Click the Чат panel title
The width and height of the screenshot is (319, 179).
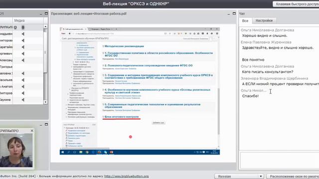(x=242, y=13)
